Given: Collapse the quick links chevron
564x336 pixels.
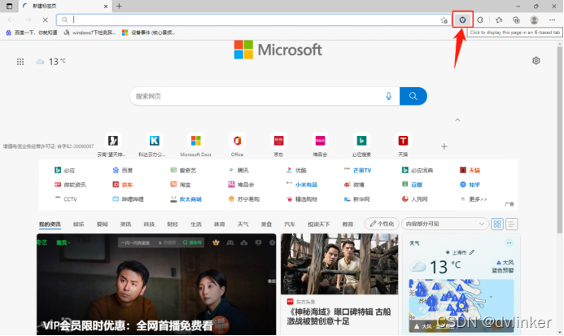Looking at the screenshot, I should pos(457,120).
